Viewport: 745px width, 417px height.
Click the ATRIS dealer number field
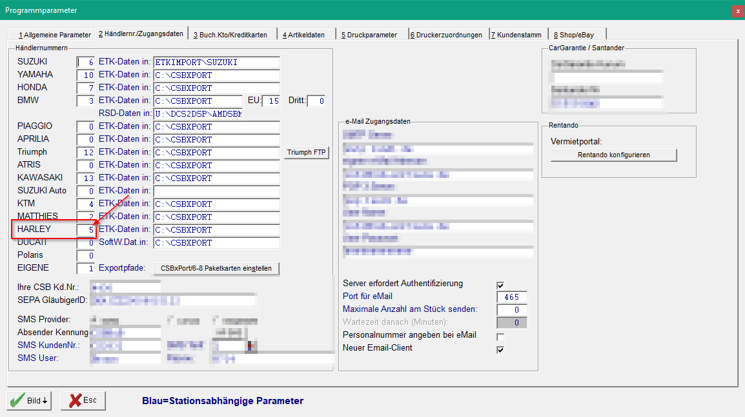coord(85,165)
